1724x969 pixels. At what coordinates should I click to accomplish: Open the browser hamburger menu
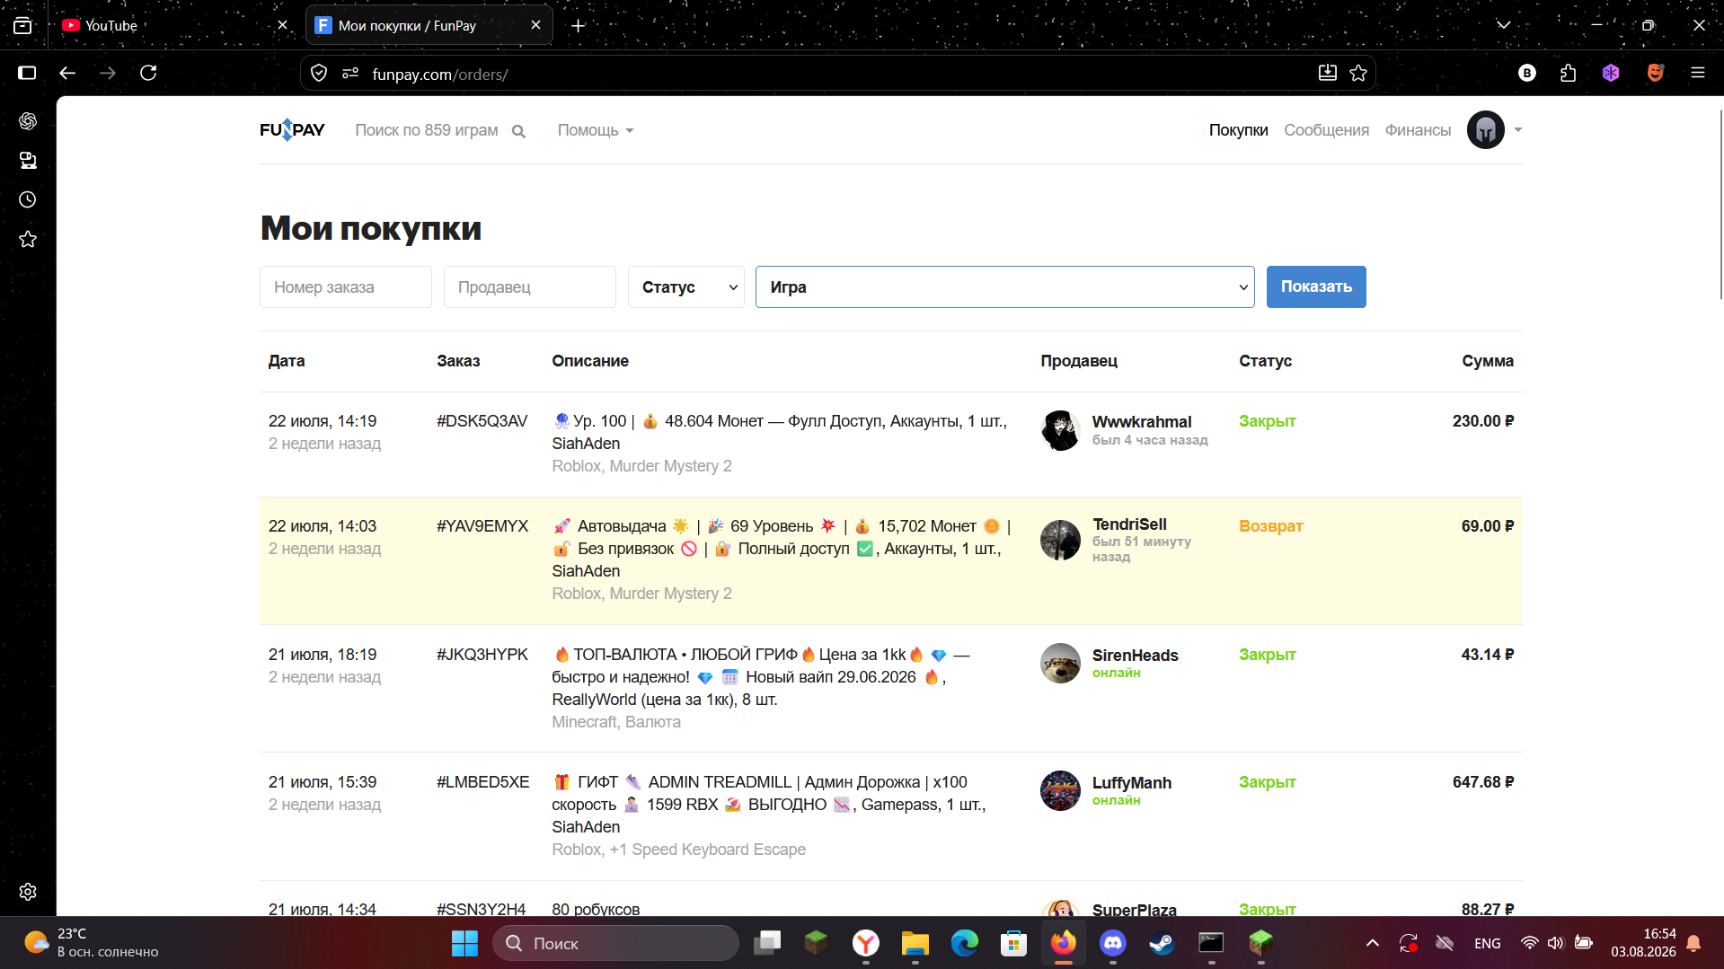[x=1698, y=73]
